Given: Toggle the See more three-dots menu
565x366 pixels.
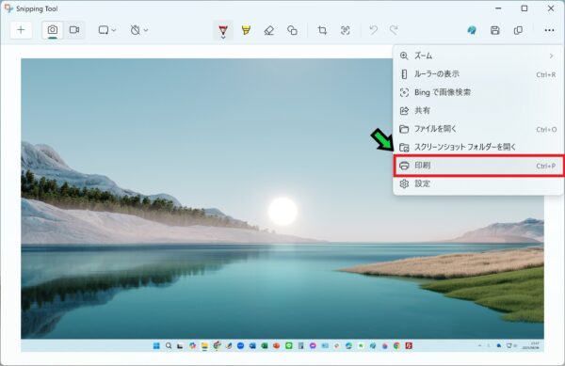Looking at the screenshot, I should [549, 31].
